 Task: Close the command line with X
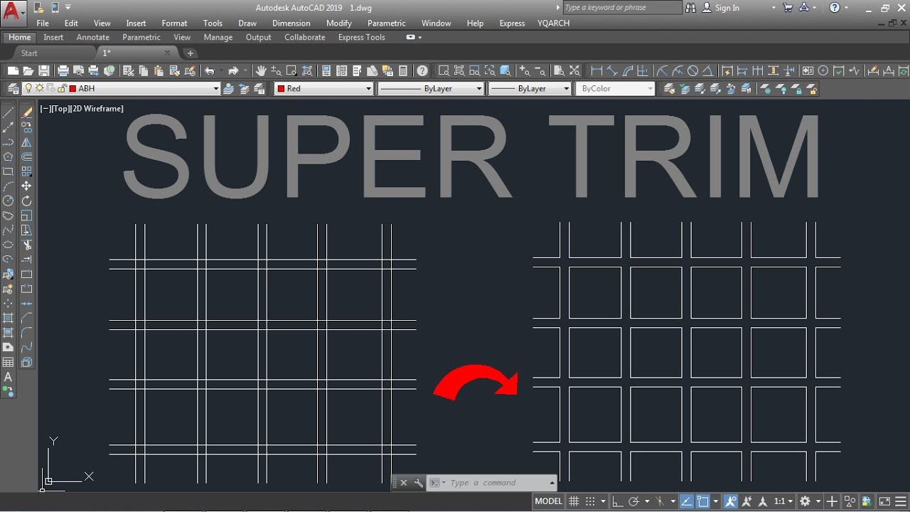pyautogui.click(x=403, y=483)
